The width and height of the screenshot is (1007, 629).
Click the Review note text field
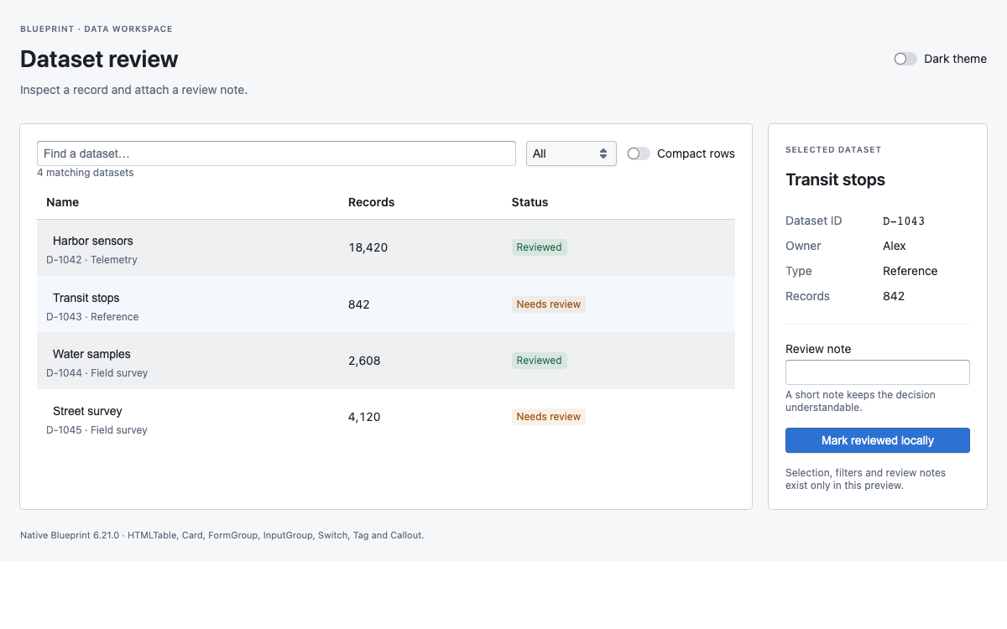coord(877,372)
